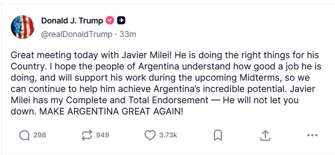Click the black plus badge beside name
Screen dimensions: 335x155
coord(121,21)
